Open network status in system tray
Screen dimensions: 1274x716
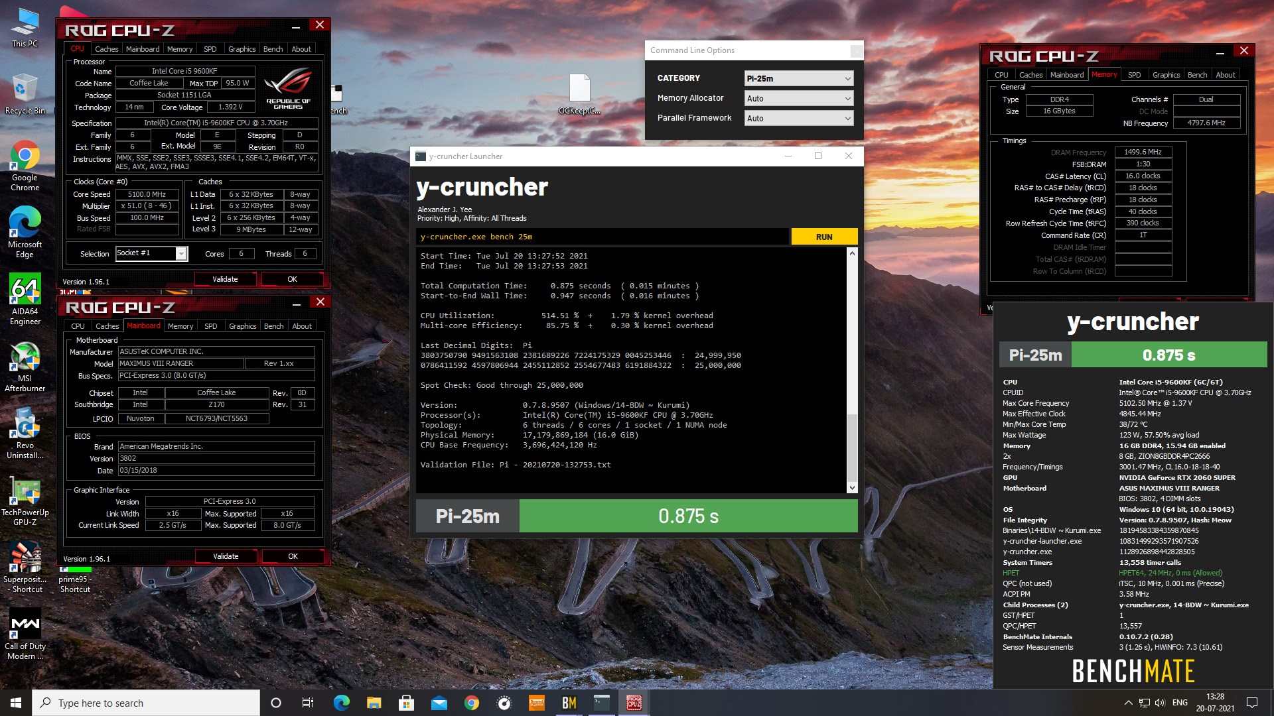[1145, 703]
